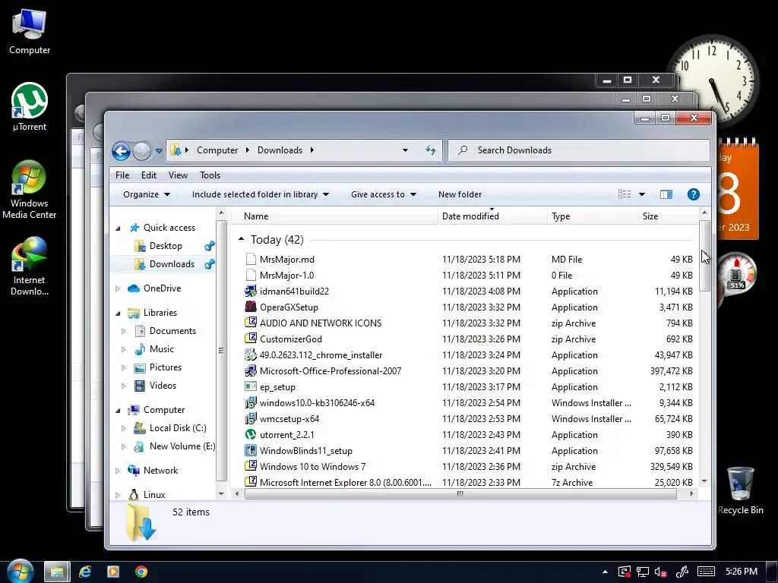Open Include selected folder in library dropdown

click(x=261, y=194)
